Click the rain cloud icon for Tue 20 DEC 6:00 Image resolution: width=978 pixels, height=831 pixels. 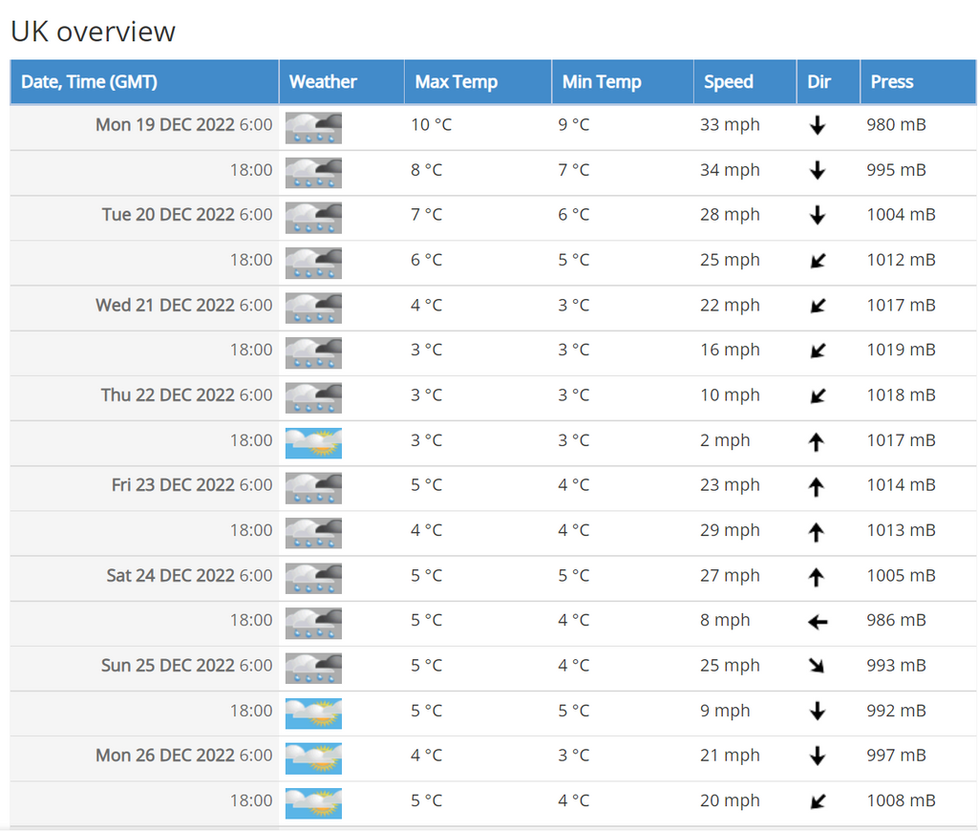(313, 218)
